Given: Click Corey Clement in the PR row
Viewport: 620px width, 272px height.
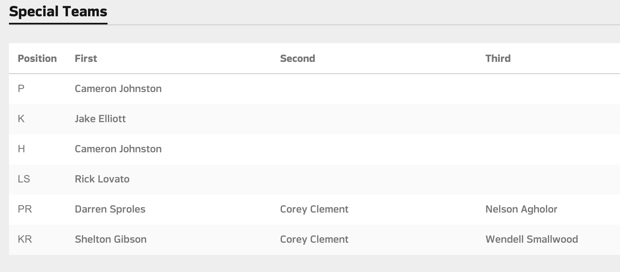Looking at the screenshot, I should pos(314,209).
